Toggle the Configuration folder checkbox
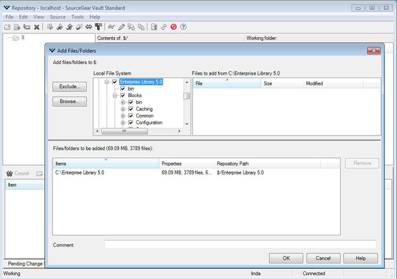 [131, 122]
